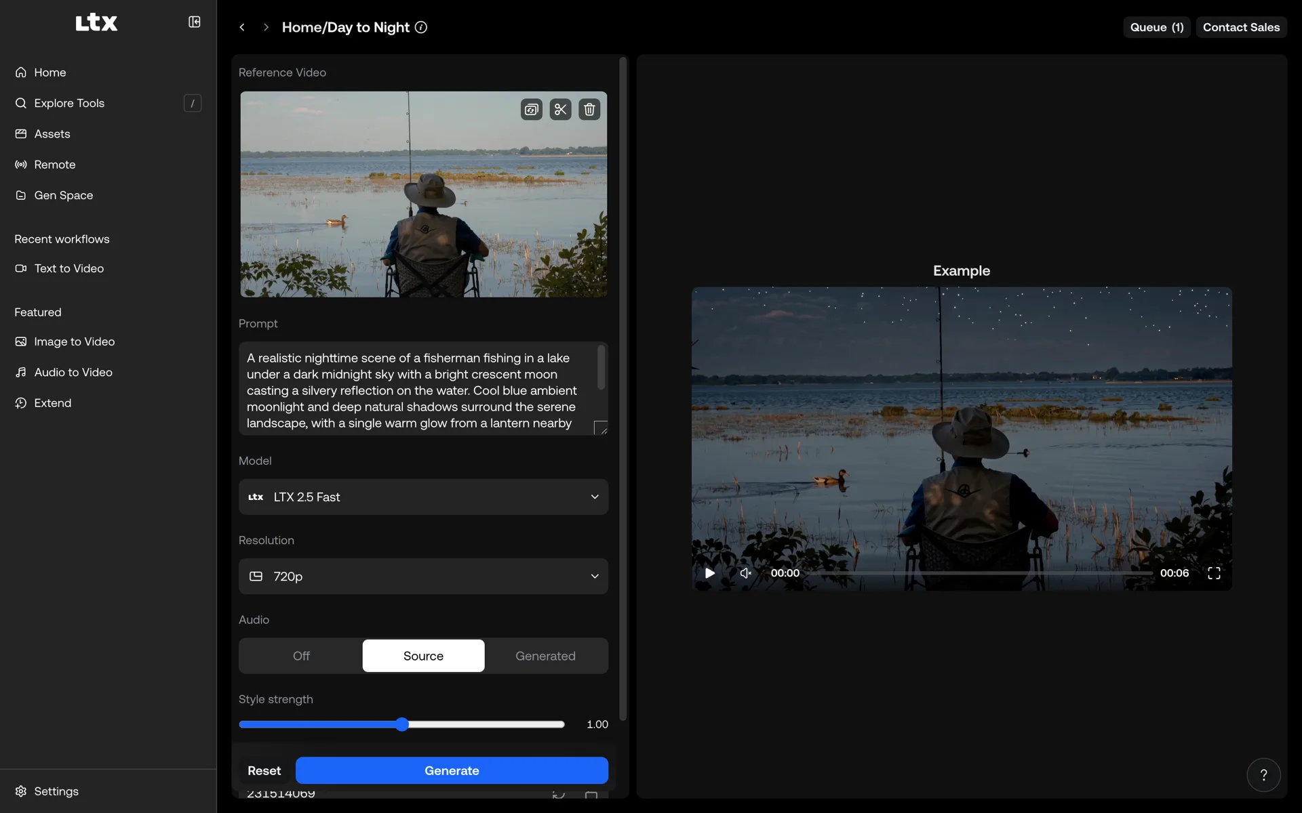
Task: Collapse the sidebar panel icon
Action: tap(194, 22)
